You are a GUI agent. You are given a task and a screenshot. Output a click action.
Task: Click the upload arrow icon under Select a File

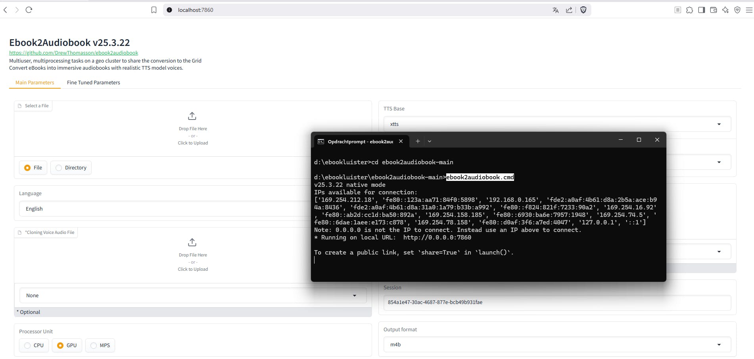192,116
